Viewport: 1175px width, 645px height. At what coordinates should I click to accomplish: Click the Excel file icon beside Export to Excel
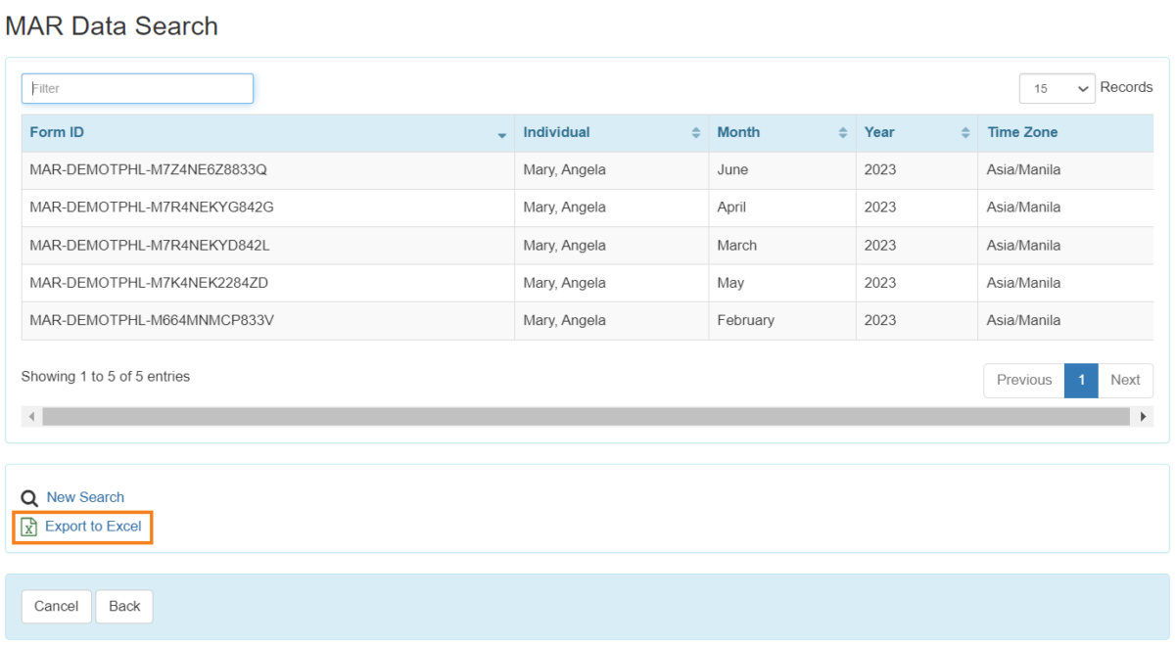click(x=29, y=527)
